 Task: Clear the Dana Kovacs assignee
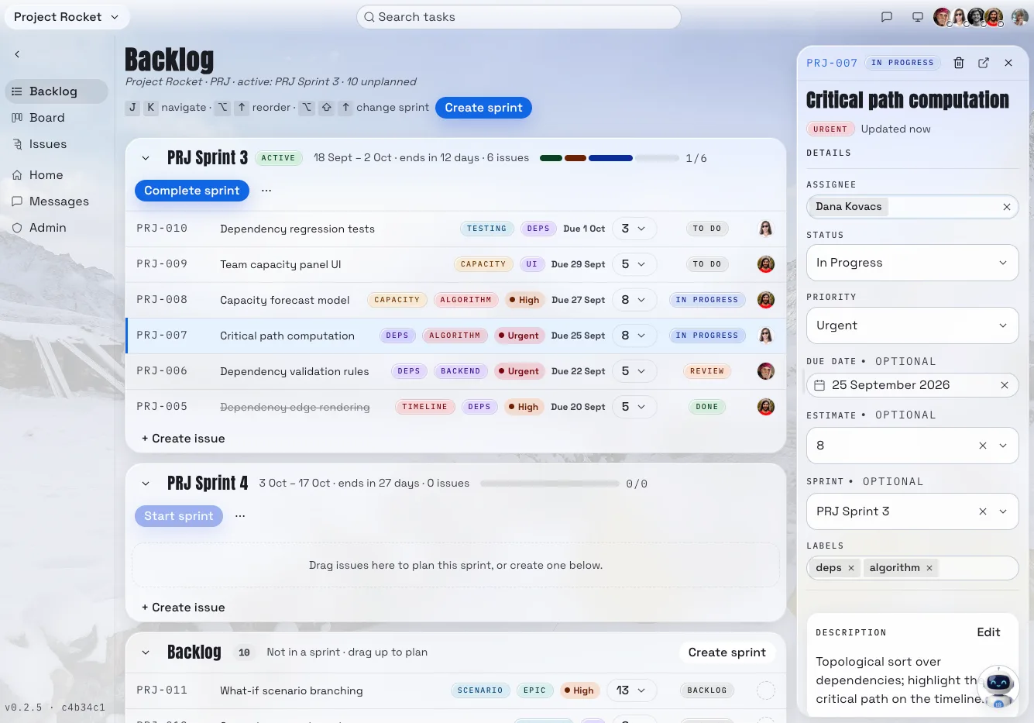[1007, 207]
